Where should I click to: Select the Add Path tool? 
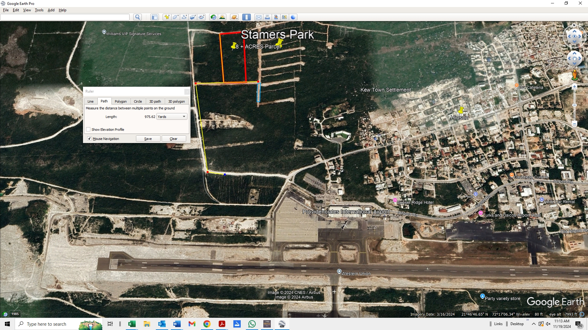[184, 17]
